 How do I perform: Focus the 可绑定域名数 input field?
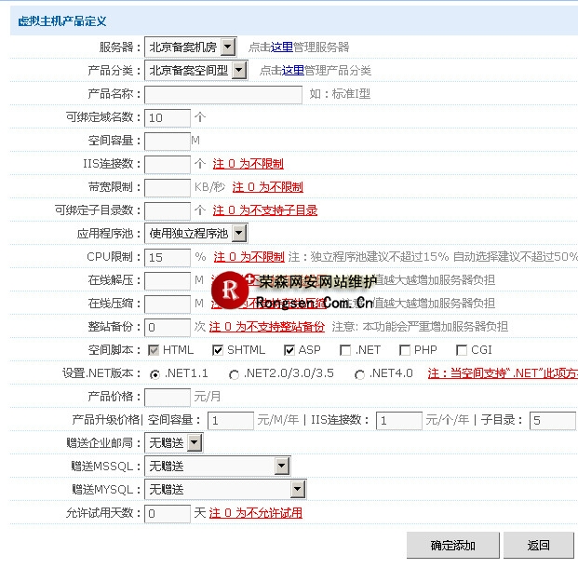pyautogui.click(x=168, y=117)
